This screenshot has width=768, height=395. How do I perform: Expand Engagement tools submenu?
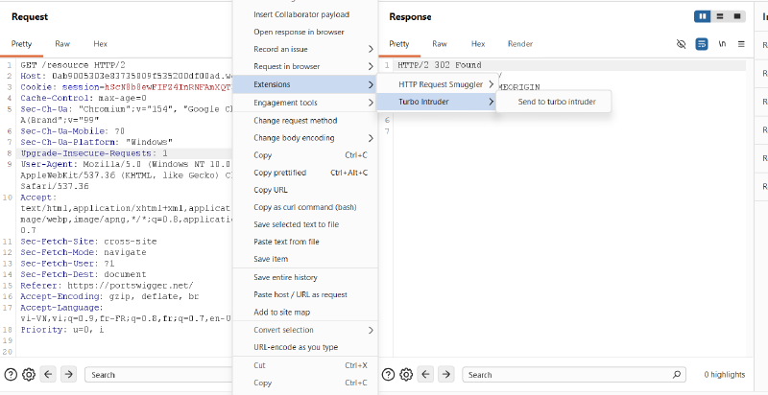coord(305,103)
